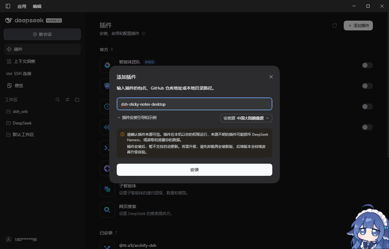Open 上下文洞察 in the sidebar
The height and width of the screenshot is (249, 389).
[42, 61]
